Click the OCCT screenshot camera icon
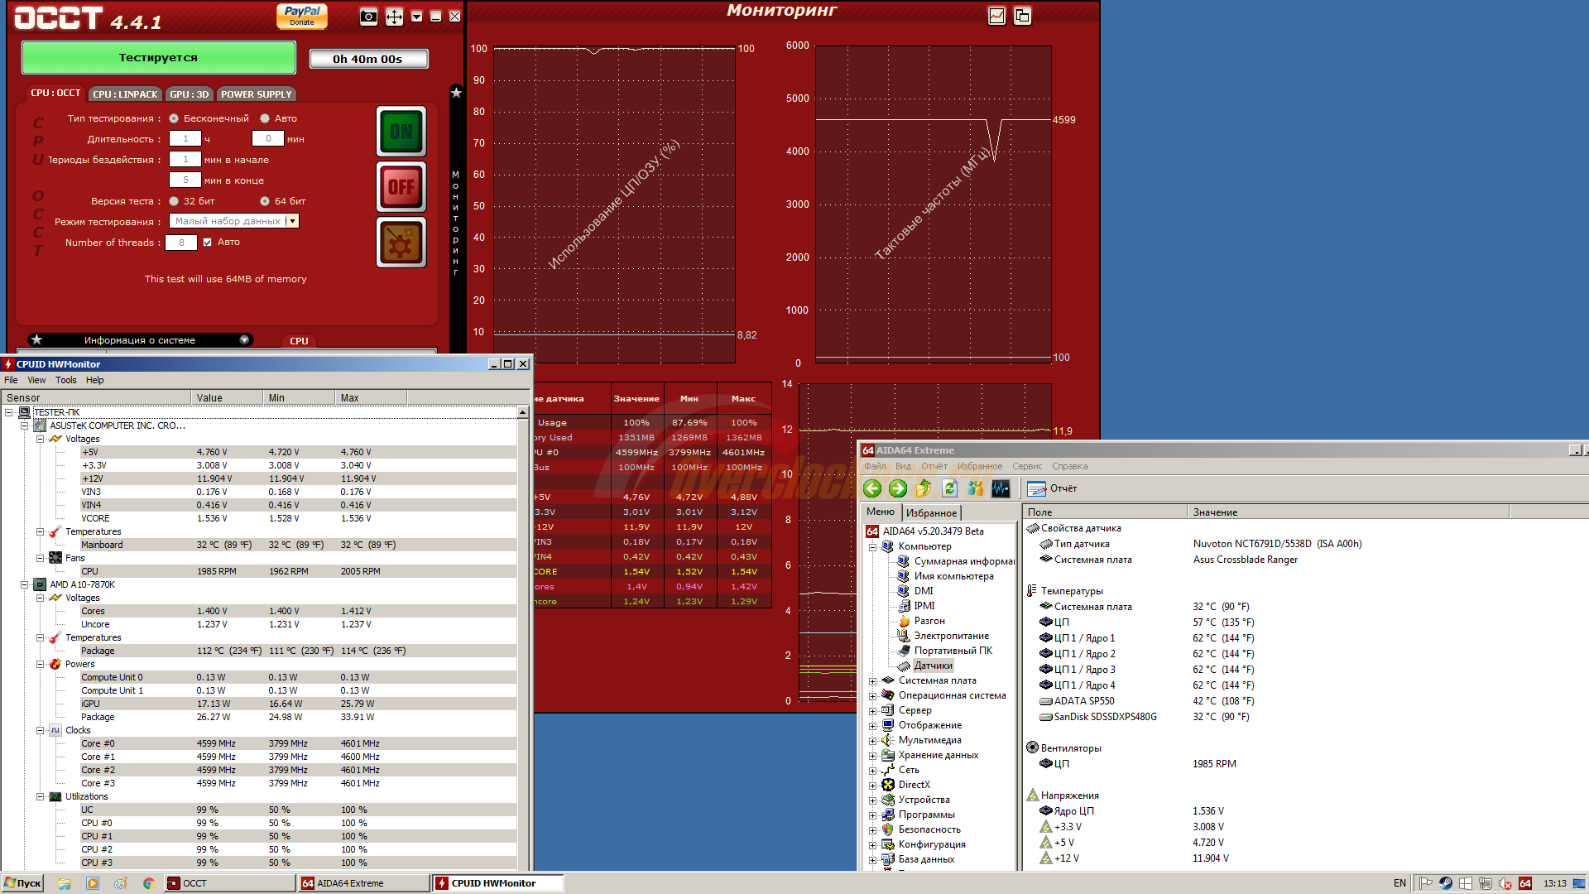This screenshot has height=894, width=1589. point(369,17)
